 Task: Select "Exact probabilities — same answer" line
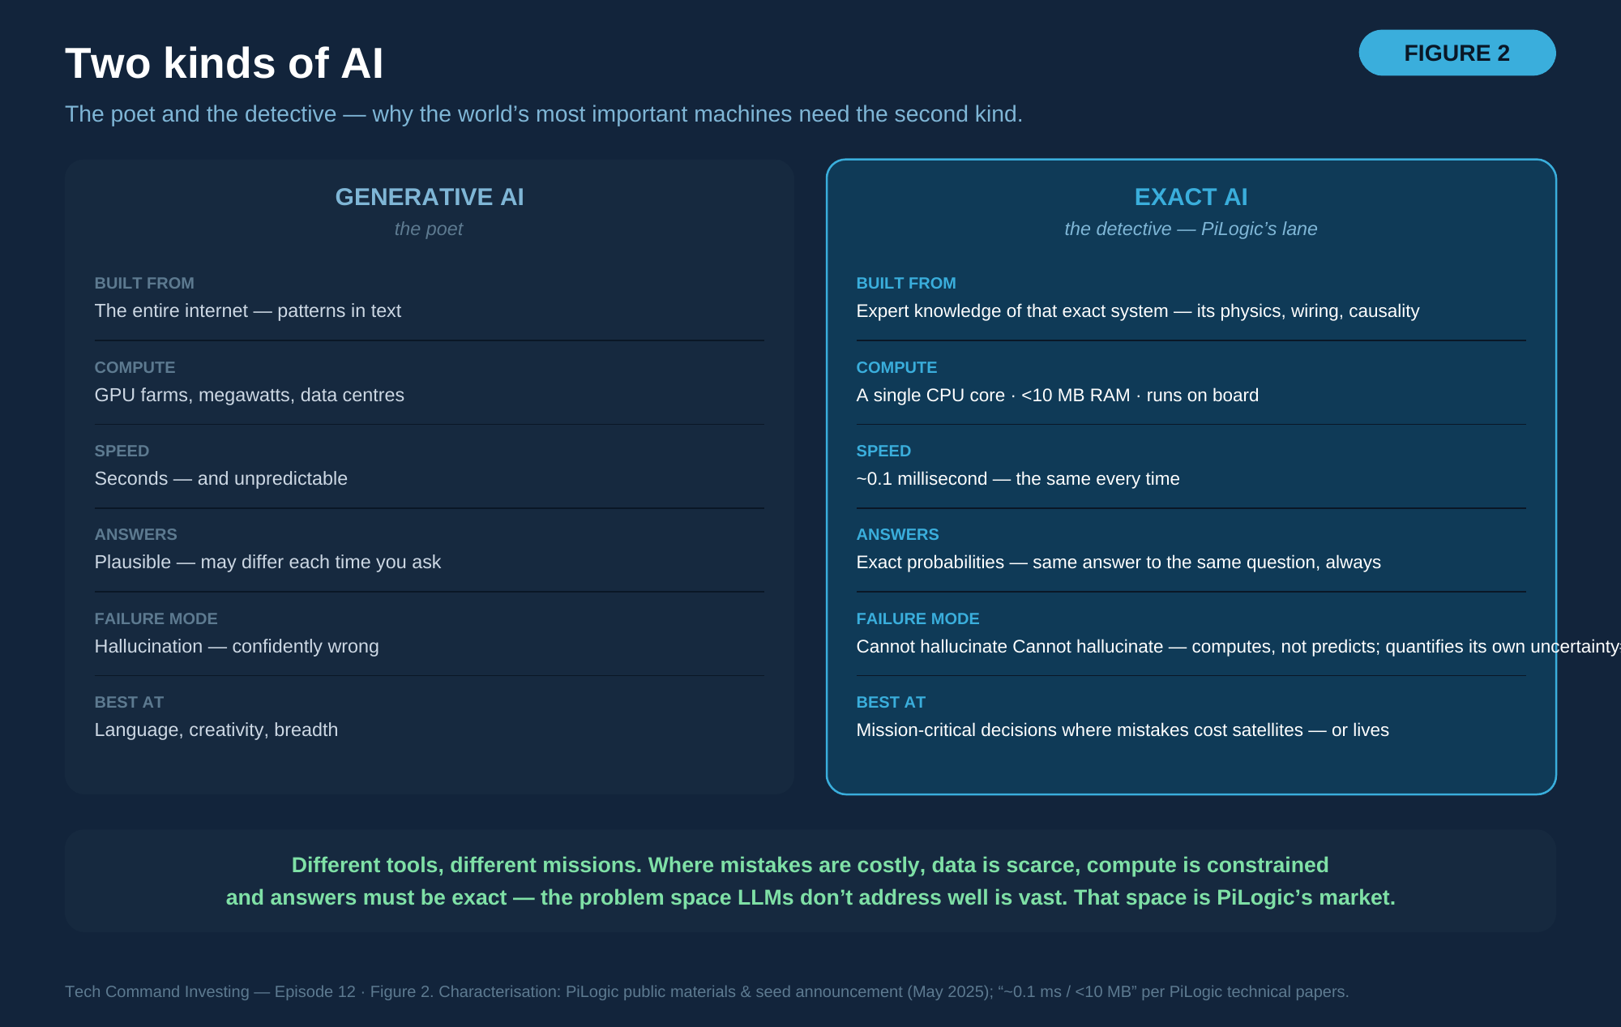[1118, 563]
